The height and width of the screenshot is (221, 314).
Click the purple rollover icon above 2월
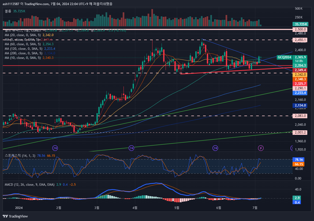55,148
